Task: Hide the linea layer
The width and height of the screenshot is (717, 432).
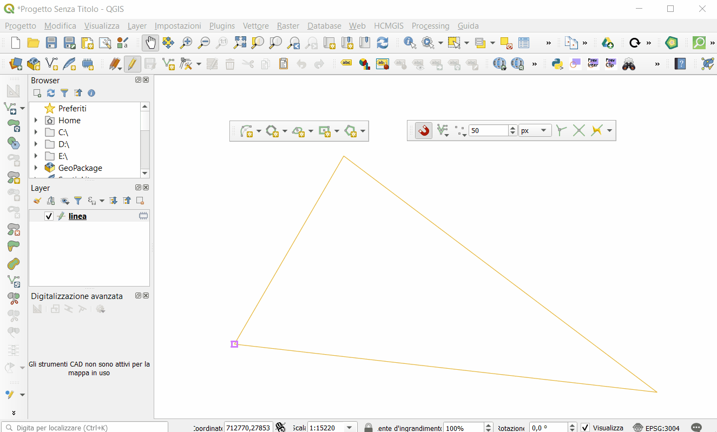Action: tap(49, 216)
